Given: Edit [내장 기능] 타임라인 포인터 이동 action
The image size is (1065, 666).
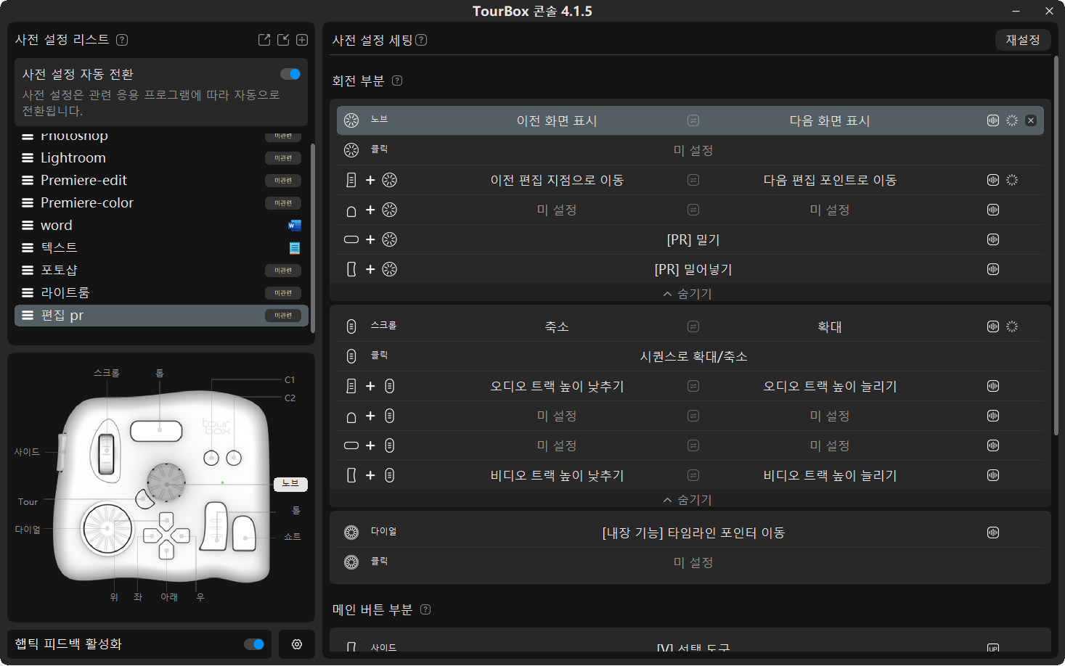Looking at the screenshot, I should tap(693, 533).
